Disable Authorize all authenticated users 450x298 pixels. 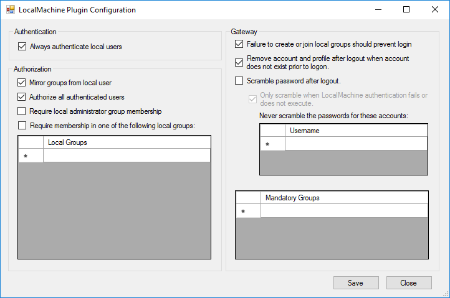(22, 96)
